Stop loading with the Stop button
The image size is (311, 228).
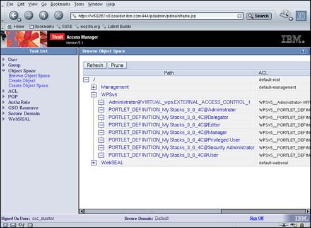tap(59, 15)
